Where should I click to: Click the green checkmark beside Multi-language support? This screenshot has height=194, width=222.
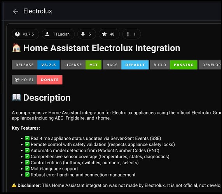point(27,168)
